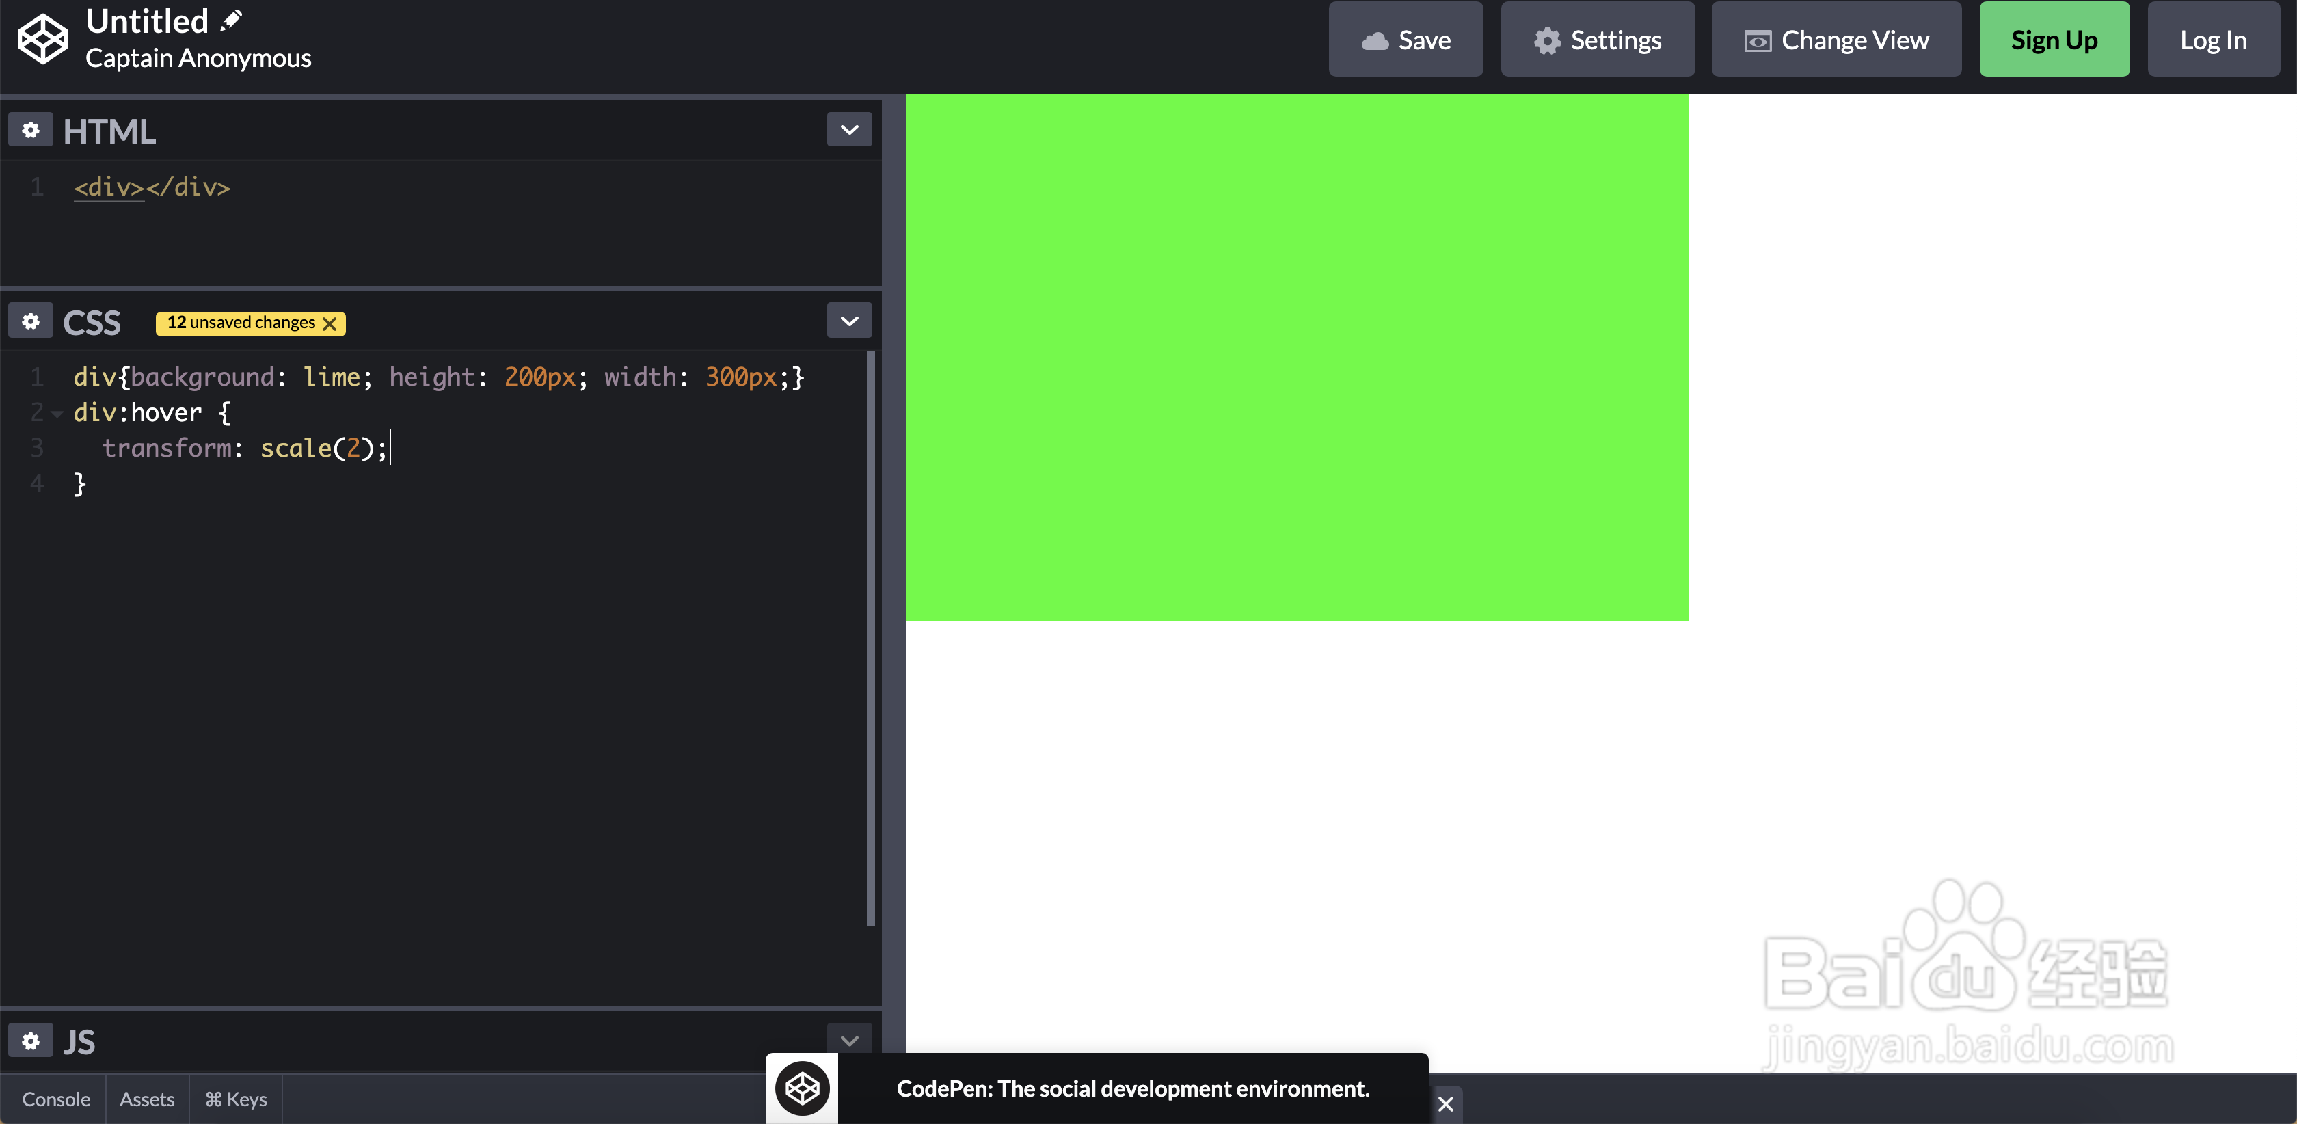The height and width of the screenshot is (1124, 2297).
Task: Open CSS editor settings gear
Action: point(30,321)
